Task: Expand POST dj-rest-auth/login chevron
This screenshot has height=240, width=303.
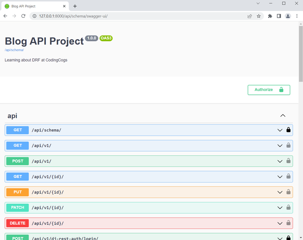Action: tap(280, 238)
